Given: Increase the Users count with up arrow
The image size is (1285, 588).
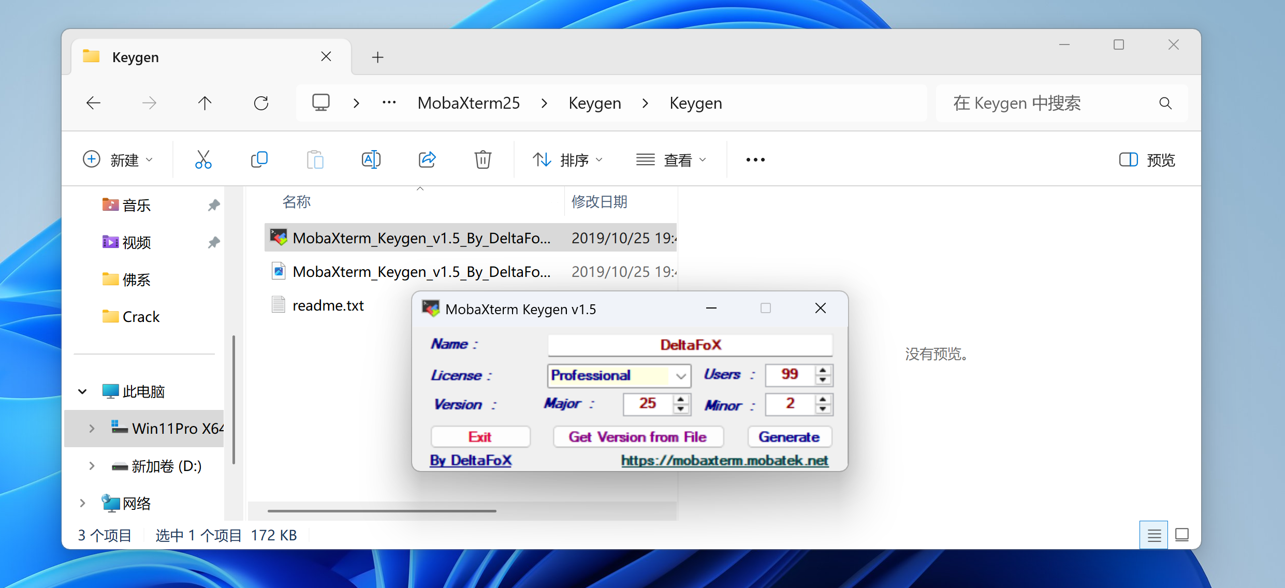Looking at the screenshot, I should pos(823,370).
